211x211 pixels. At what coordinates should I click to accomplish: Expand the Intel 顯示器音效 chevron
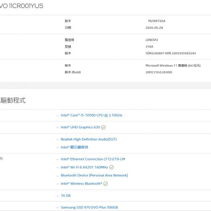(57, 148)
